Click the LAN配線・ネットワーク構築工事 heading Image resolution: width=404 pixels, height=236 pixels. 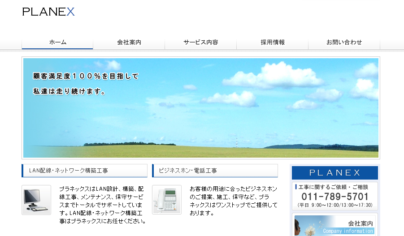(x=84, y=171)
